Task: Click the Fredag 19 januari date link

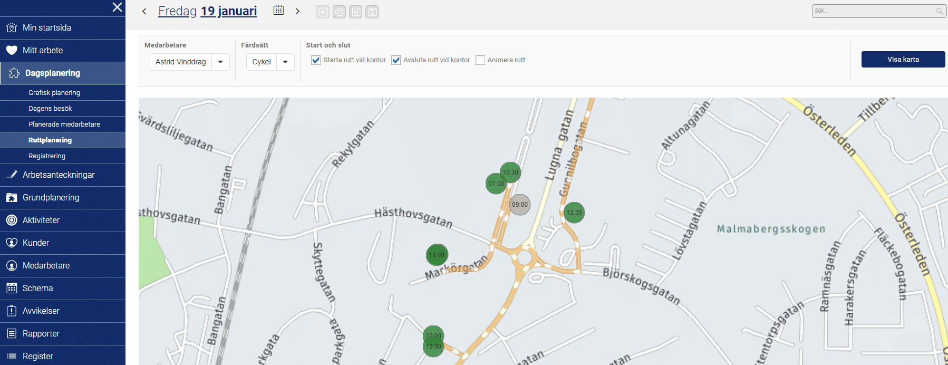Action: click(207, 11)
